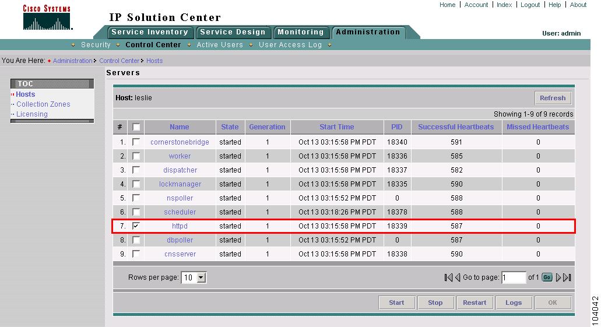Click the Home link at top
This screenshot has height=327, width=601.
coord(447,5)
